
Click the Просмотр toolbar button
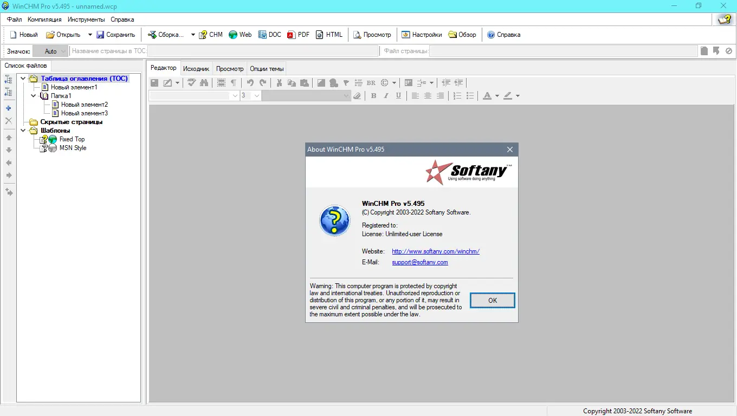click(x=372, y=35)
